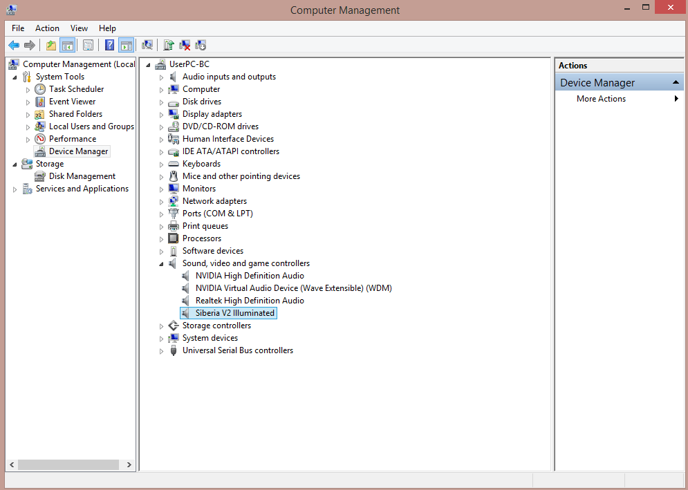Click the properties toolbar icon
Image resolution: width=688 pixels, height=490 pixels.
click(x=88, y=45)
